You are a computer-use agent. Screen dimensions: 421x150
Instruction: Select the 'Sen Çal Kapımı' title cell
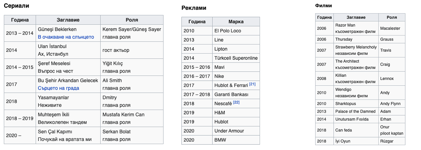(x=68, y=135)
